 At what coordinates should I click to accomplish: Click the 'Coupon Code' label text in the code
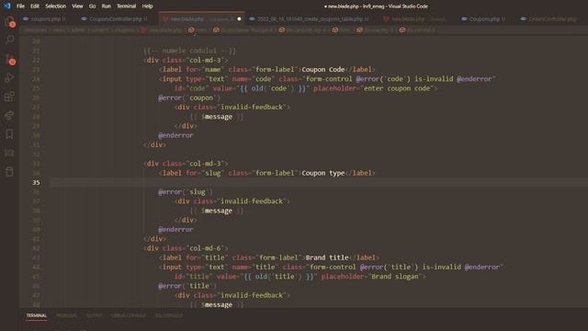tap(322, 70)
